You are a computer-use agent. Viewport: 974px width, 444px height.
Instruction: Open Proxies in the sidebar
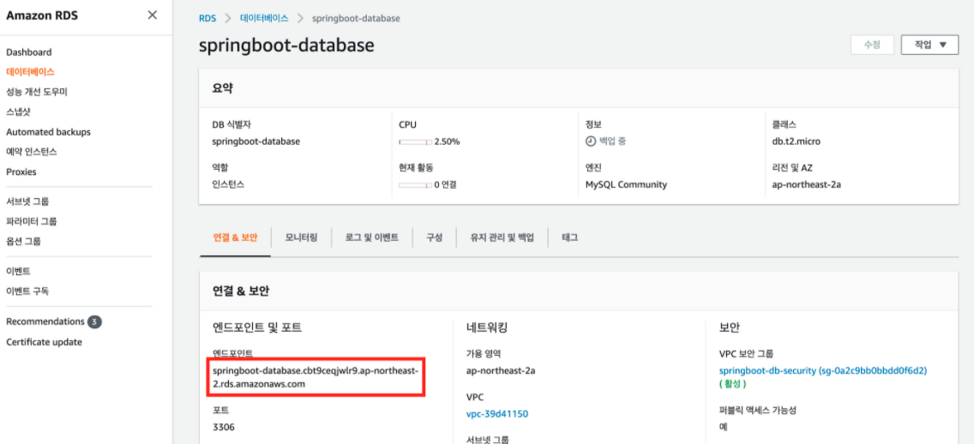pyautogui.click(x=21, y=171)
